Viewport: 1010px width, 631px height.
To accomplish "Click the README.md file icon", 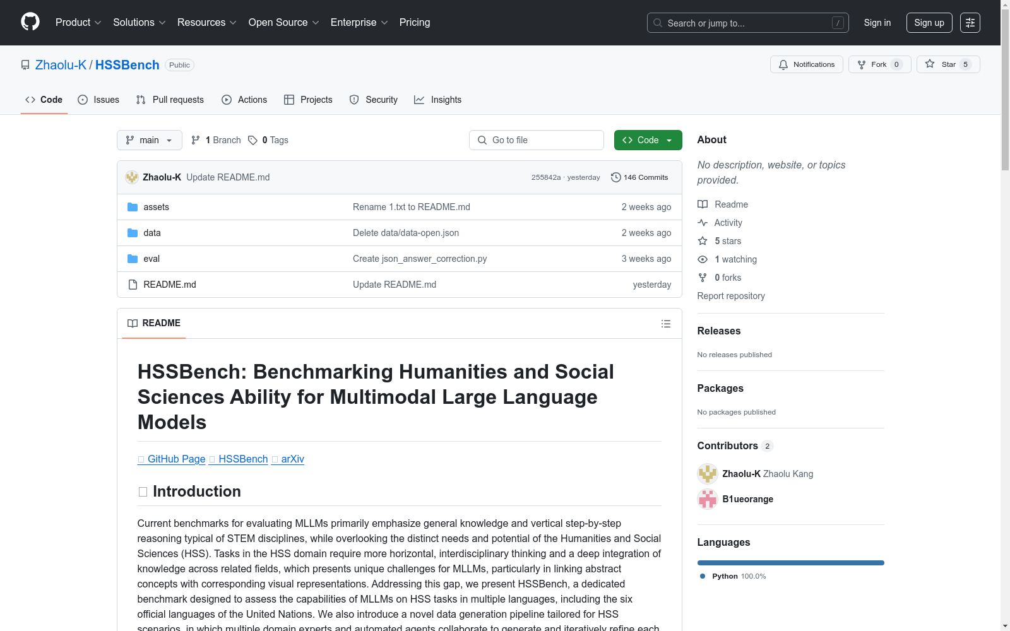I will pyautogui.click(x=133, y=285).
